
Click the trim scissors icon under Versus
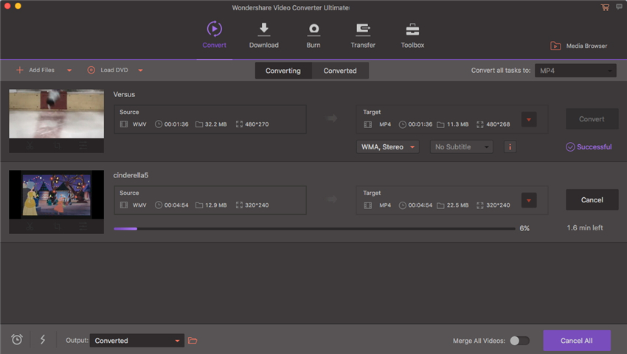30,146
